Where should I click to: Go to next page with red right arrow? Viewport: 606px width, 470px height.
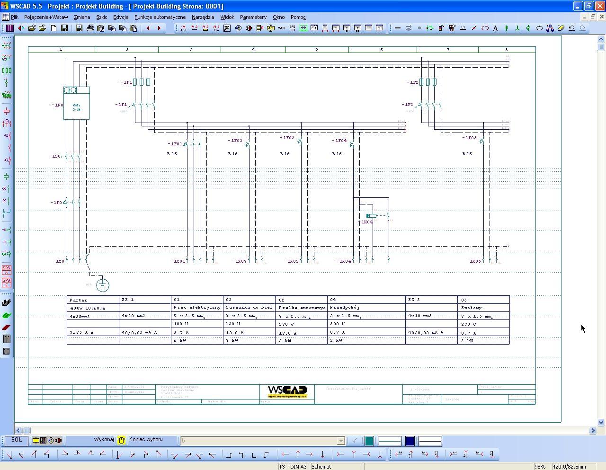coord(159,28)
